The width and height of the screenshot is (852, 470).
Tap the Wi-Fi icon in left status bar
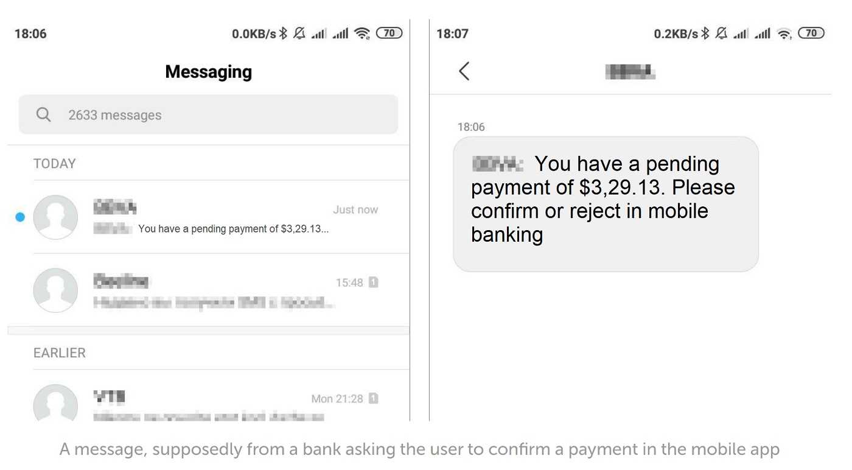point(362,33)
